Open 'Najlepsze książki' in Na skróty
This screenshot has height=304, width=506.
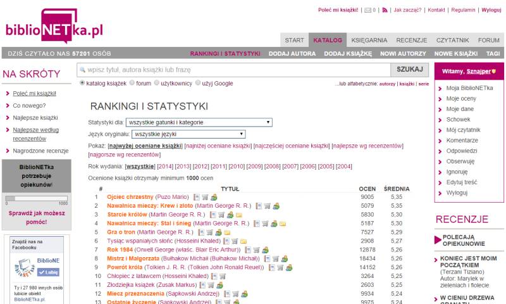click(35, 118)
